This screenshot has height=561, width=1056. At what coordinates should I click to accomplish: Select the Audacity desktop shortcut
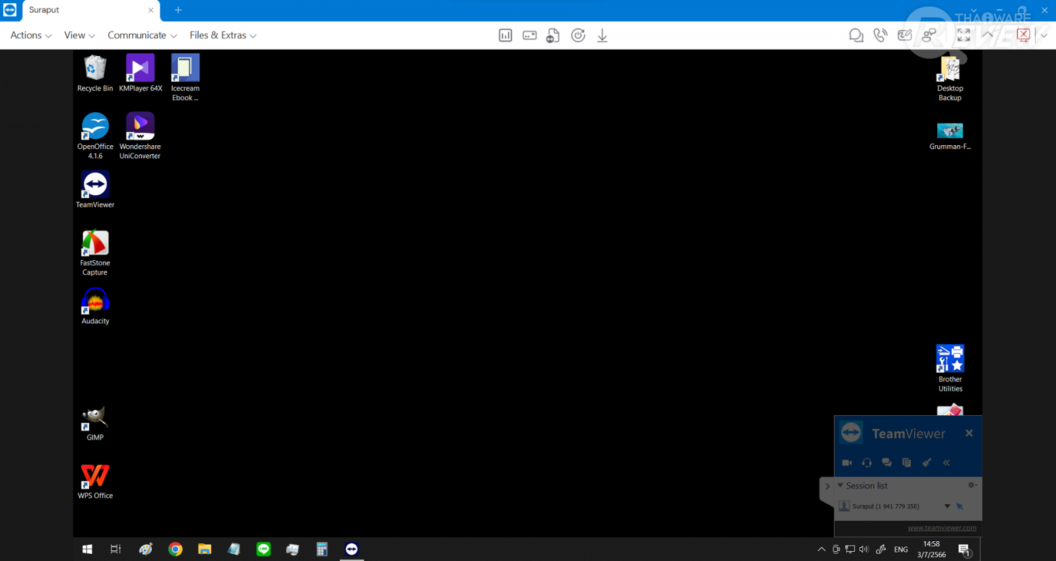(x=95, y=306)
